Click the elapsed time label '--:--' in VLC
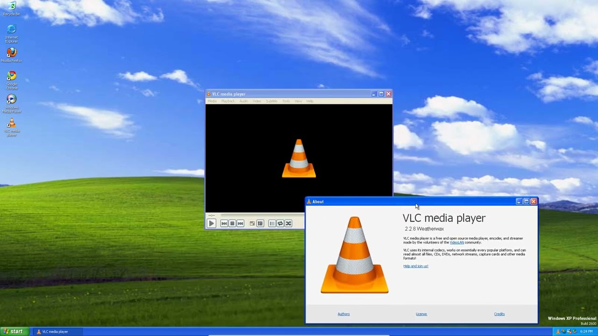 (211, 216)
